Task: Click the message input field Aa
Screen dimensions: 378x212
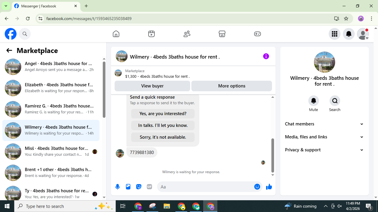Action: pos(205,187)
